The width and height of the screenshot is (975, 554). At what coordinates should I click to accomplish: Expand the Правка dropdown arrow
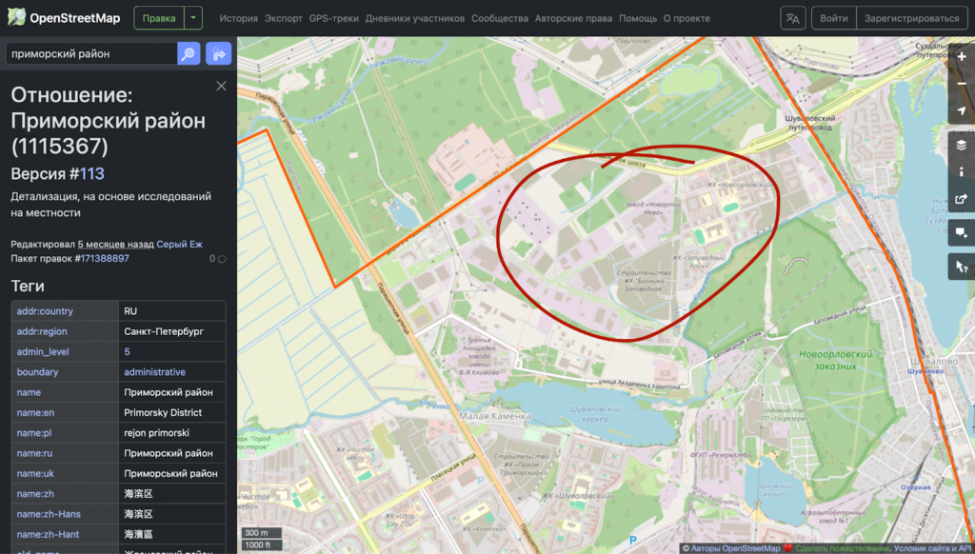coord(194,18)
